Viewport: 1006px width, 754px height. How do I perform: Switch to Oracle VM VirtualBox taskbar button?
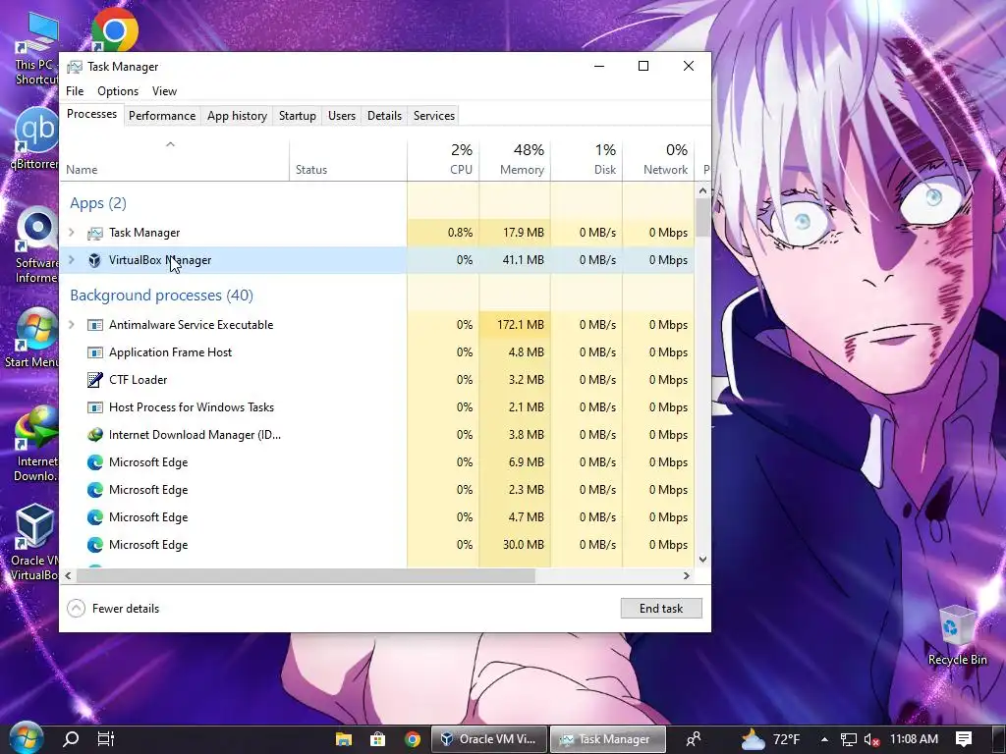[x=489, y=739]
